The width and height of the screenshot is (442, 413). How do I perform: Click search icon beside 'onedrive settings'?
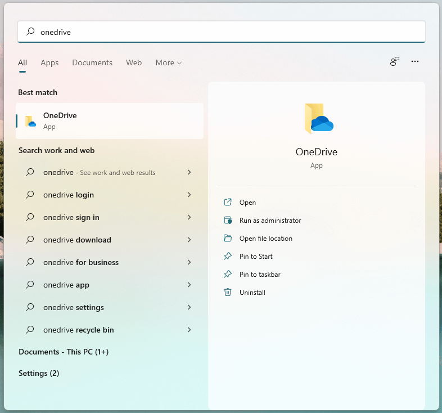click(30, 307)
